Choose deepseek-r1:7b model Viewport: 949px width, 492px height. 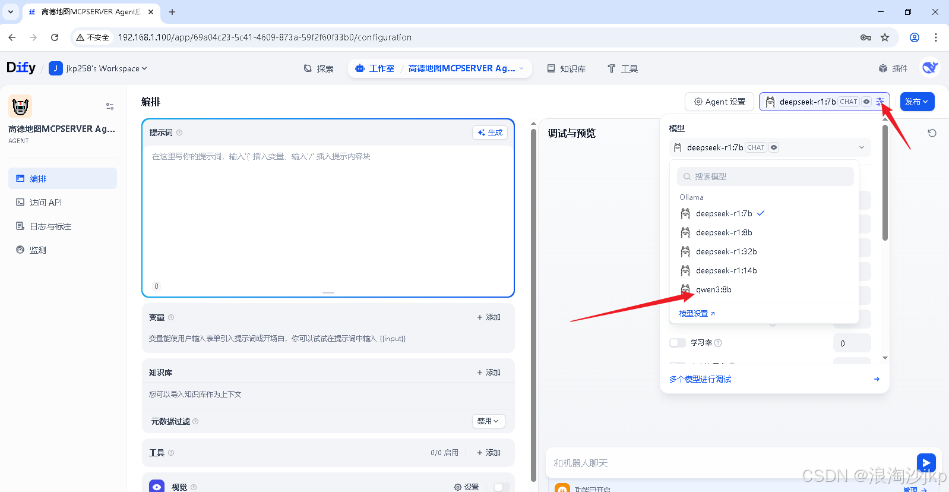pos(764,213)
